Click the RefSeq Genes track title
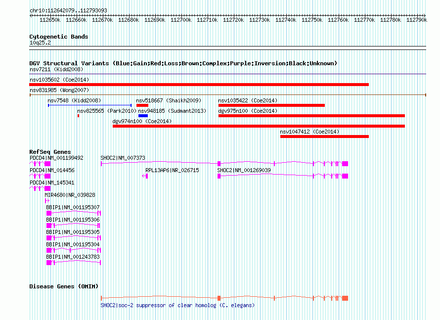The height and width of the screenshot is (320, 440). 50,152
